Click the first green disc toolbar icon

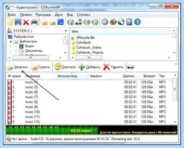pyautogui.click(x=87, y=22)
